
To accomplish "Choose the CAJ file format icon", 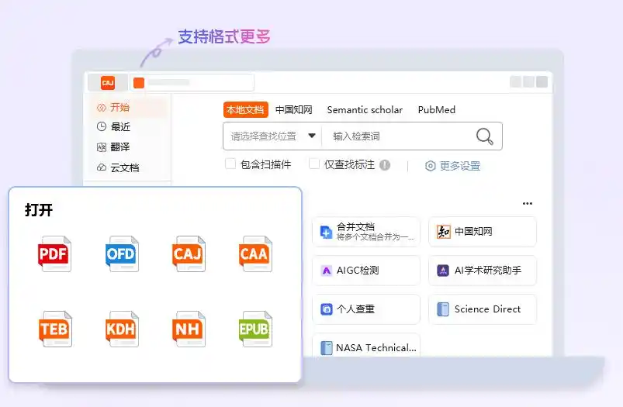I will pyautogui.click(x=189, y=254).
